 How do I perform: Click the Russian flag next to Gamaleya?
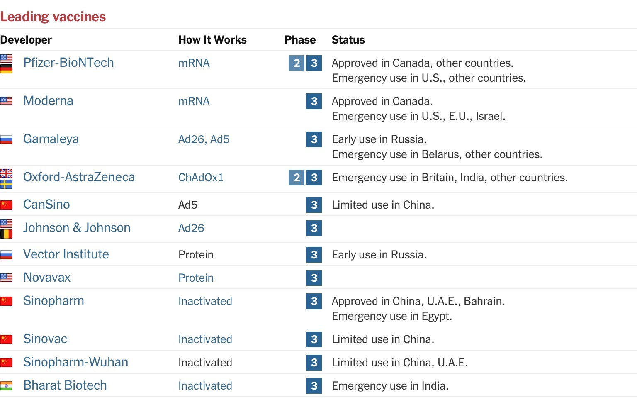[x=6, y=139]
